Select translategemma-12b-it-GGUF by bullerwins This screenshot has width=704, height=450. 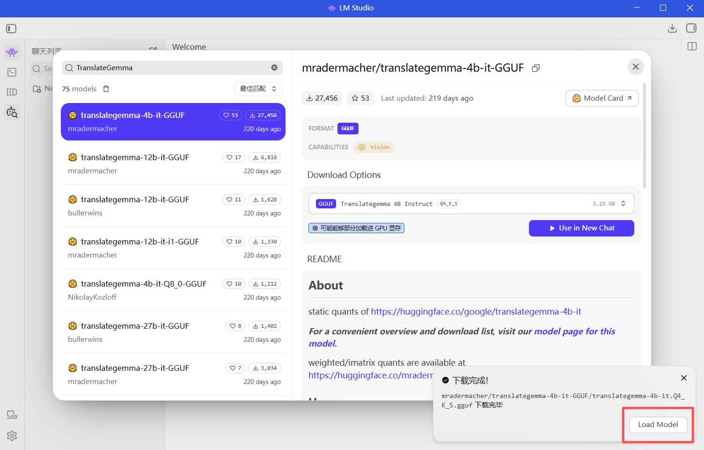[x=173, y=206]
